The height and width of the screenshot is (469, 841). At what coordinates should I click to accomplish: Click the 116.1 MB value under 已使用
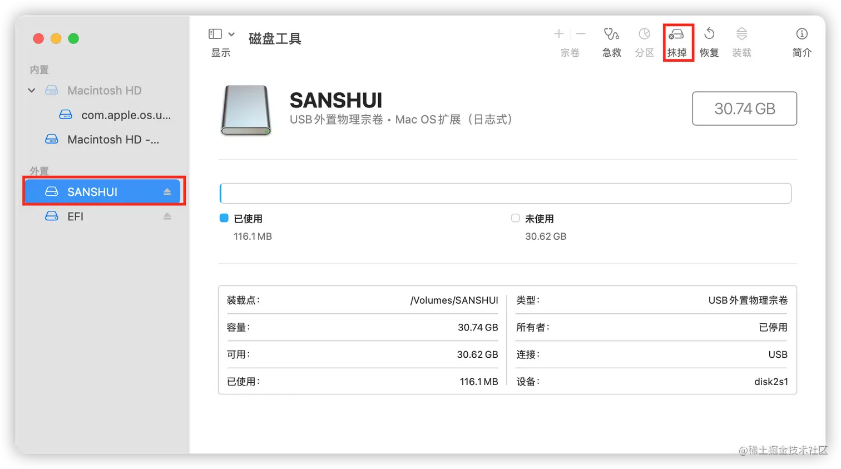tap(253, 236)
